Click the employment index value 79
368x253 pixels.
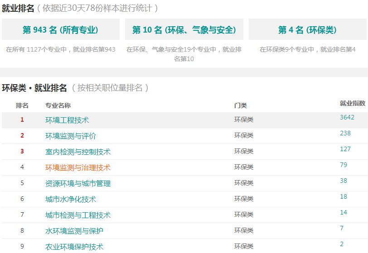click(x=344, y=165)
